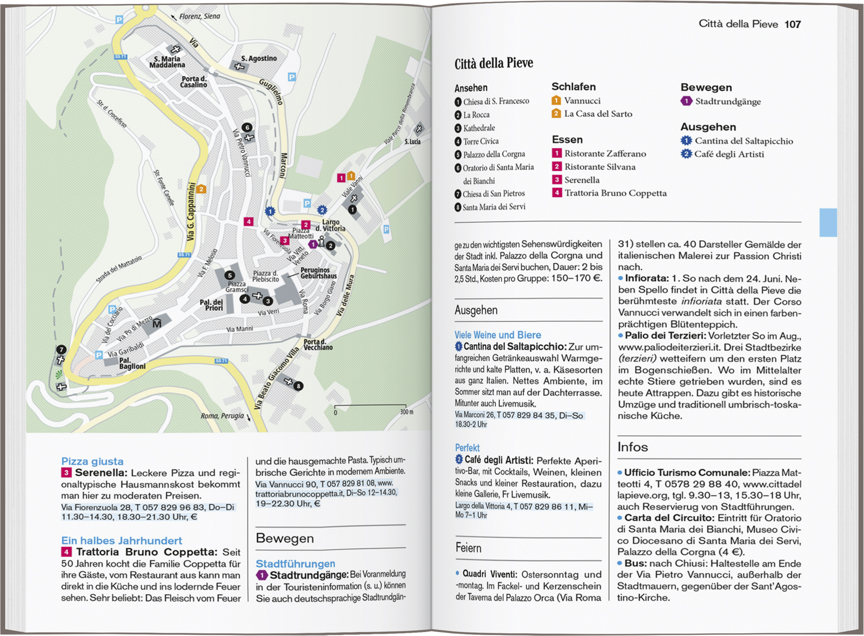Click the blue Café degli Artisti legend icon
Image resolution: width=864 pixels, height=636 pixels.
(x=686, y=154)
